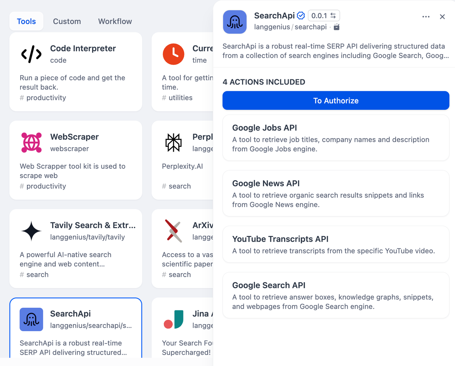Click the Perplexity logo icon
The height and width of the screenshot is (366, 455).
[x=173, y=142]
